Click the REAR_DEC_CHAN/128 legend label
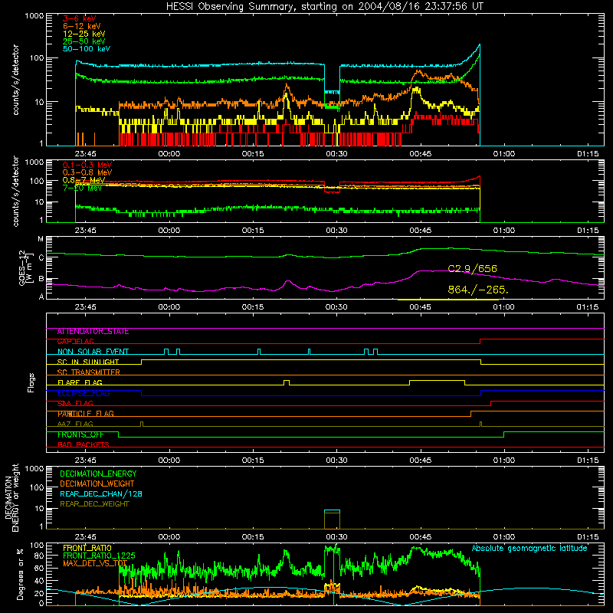613x613 pixels. click(101, 493)
